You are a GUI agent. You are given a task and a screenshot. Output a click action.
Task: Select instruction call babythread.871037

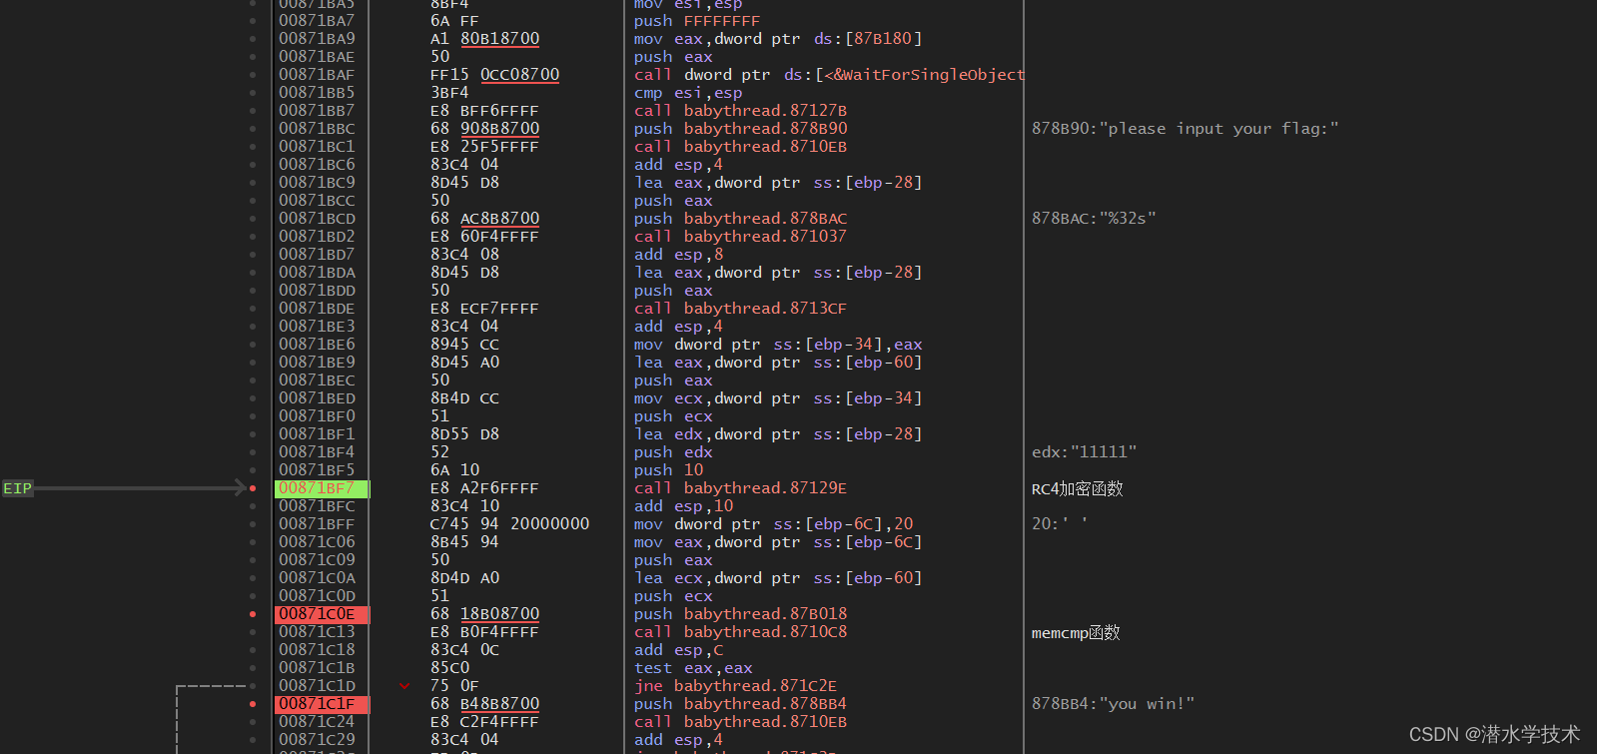pyautogui.click(x=740, y=237)
